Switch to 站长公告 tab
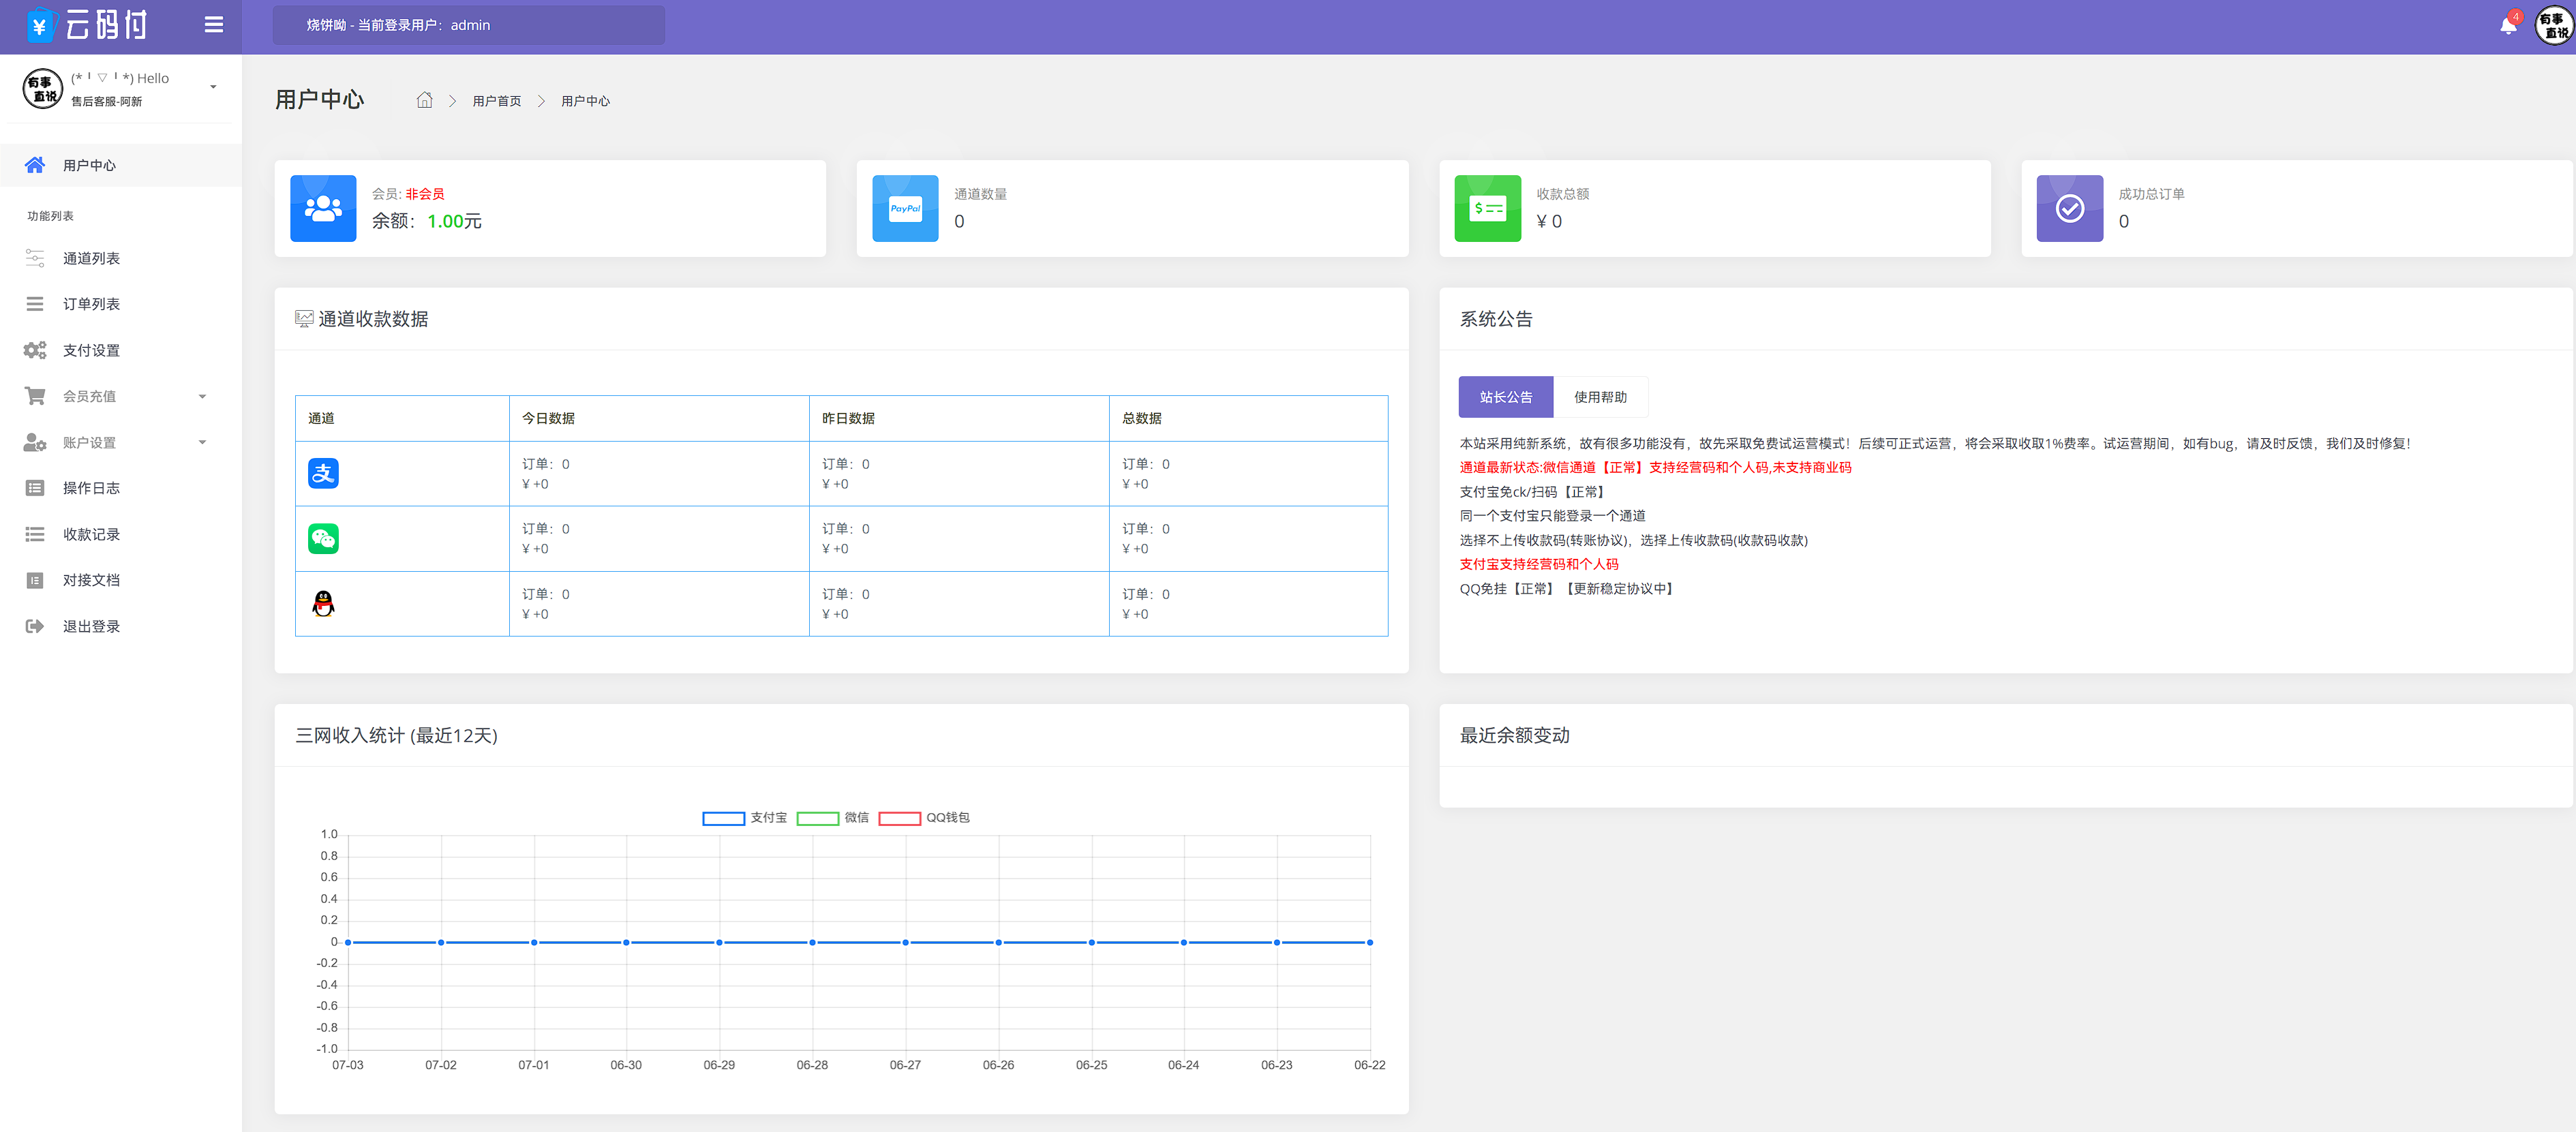The image size is (2576, 1132). tap(1505, 397)
